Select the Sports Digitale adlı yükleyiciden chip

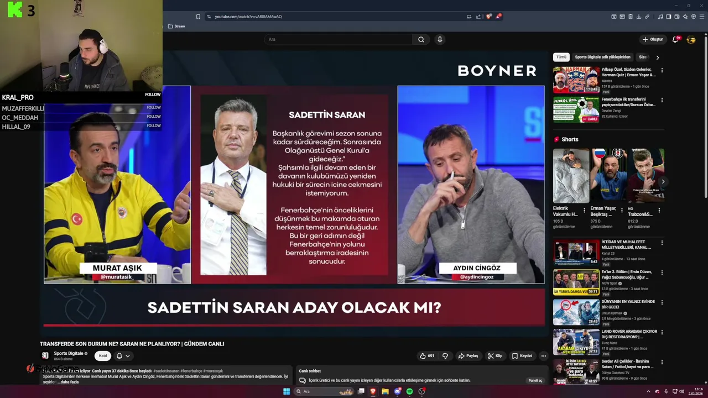[x=602, y=57]
